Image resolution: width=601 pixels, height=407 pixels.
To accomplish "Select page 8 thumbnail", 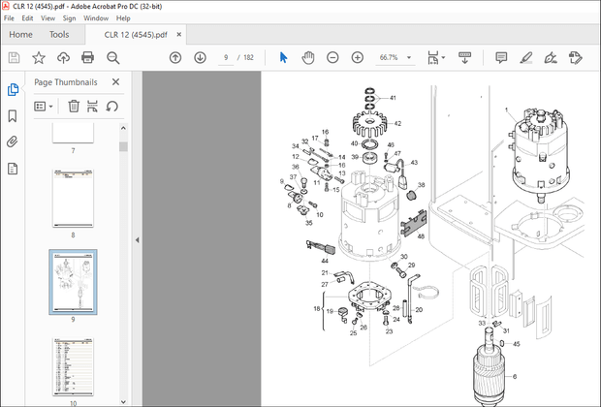I will coord(73,199).
